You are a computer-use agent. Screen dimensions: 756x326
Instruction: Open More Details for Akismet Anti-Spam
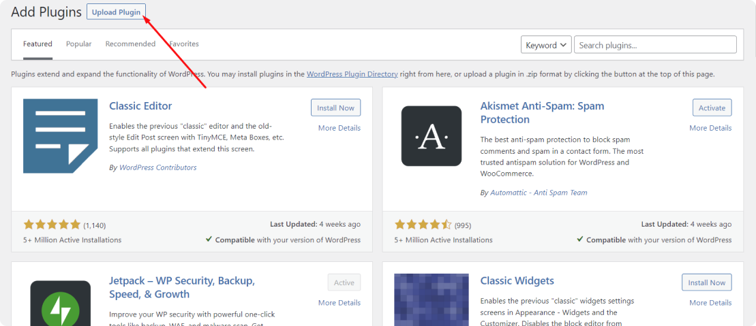711,128
